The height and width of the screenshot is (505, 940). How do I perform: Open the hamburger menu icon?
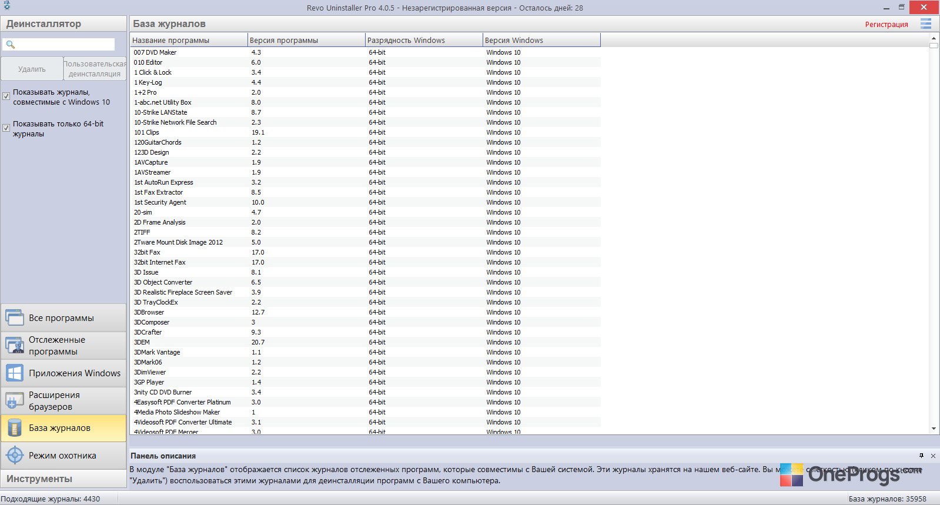(926, 24)
